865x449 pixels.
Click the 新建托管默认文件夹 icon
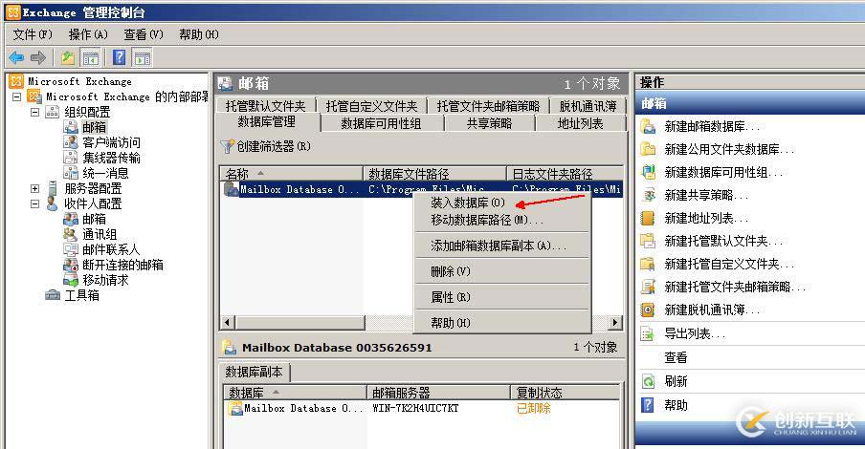click(x=648, y=241)
